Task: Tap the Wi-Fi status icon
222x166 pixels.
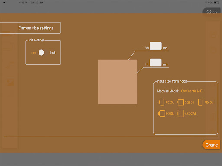Action: [206, 3]
